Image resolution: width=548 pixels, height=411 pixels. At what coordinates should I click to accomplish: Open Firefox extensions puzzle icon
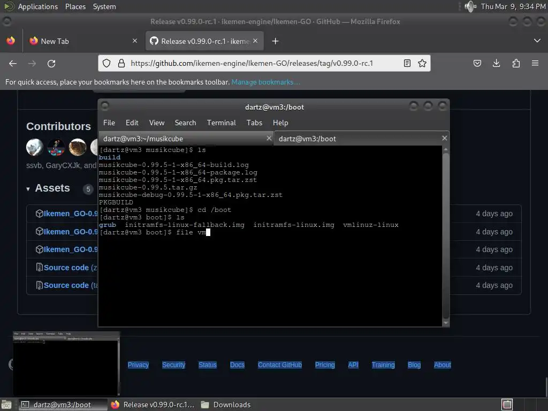point(516,63)
